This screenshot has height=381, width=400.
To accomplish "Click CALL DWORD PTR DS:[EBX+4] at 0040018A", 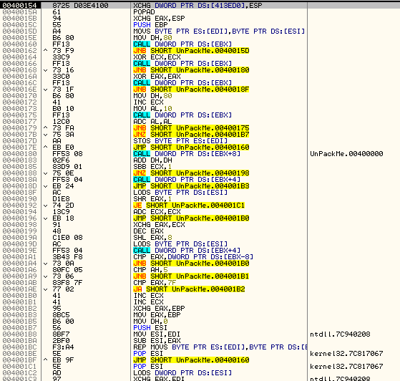I will pyautogui.click(x=187, y=180).
